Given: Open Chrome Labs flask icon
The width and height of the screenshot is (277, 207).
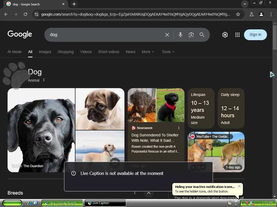Looking at the screenshot, I should [x=251, y=14].
